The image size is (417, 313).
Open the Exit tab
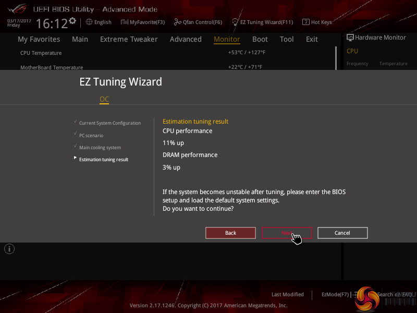[312, 40]
